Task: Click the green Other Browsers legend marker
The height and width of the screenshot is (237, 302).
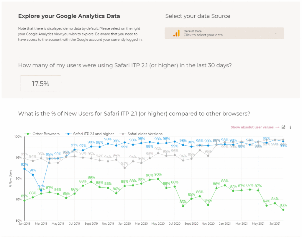Action: [x=27, y=134]
